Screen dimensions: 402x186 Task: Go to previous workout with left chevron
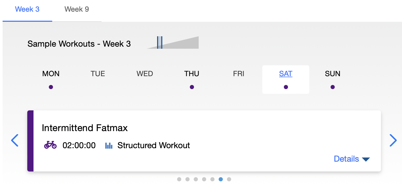(x=15, y=140)
